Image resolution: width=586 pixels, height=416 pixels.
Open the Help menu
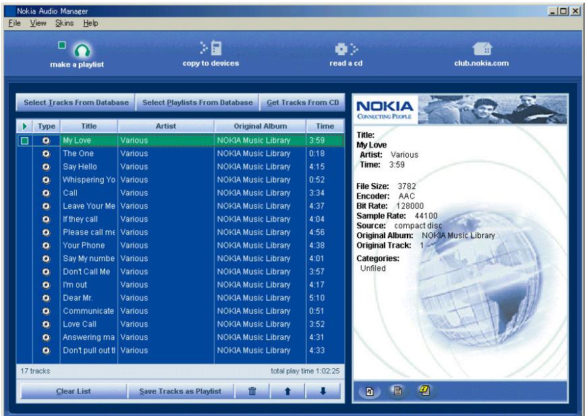[90, 23]
